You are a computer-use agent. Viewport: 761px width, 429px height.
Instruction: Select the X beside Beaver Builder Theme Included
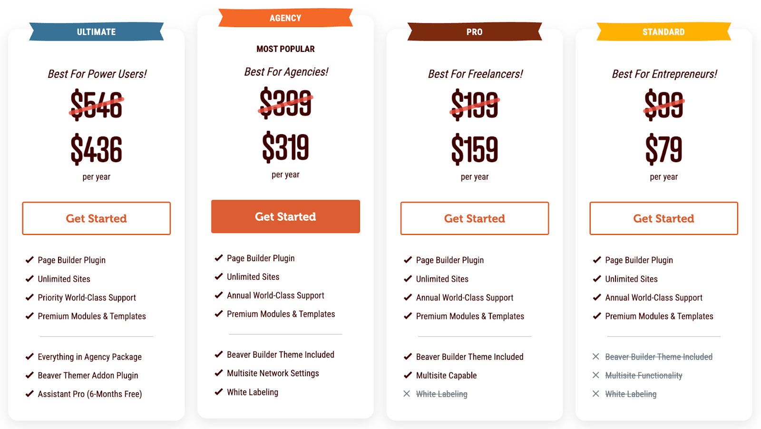tap(595, 357)
